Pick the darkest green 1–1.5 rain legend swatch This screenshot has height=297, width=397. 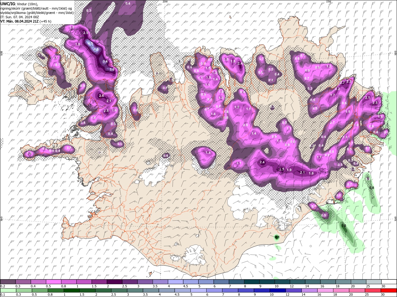tap(71, 291)
